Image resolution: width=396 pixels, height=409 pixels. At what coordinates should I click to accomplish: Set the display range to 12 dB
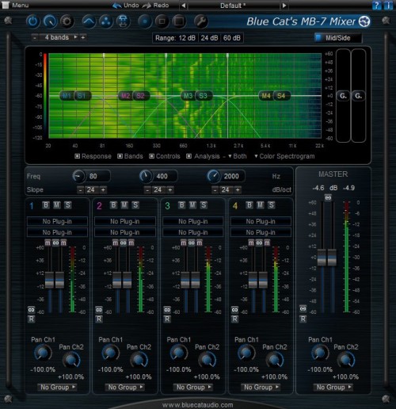[187, 38]
